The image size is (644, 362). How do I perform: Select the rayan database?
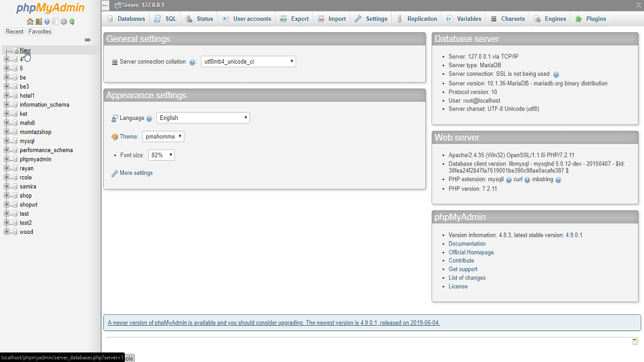coord(27,168)
